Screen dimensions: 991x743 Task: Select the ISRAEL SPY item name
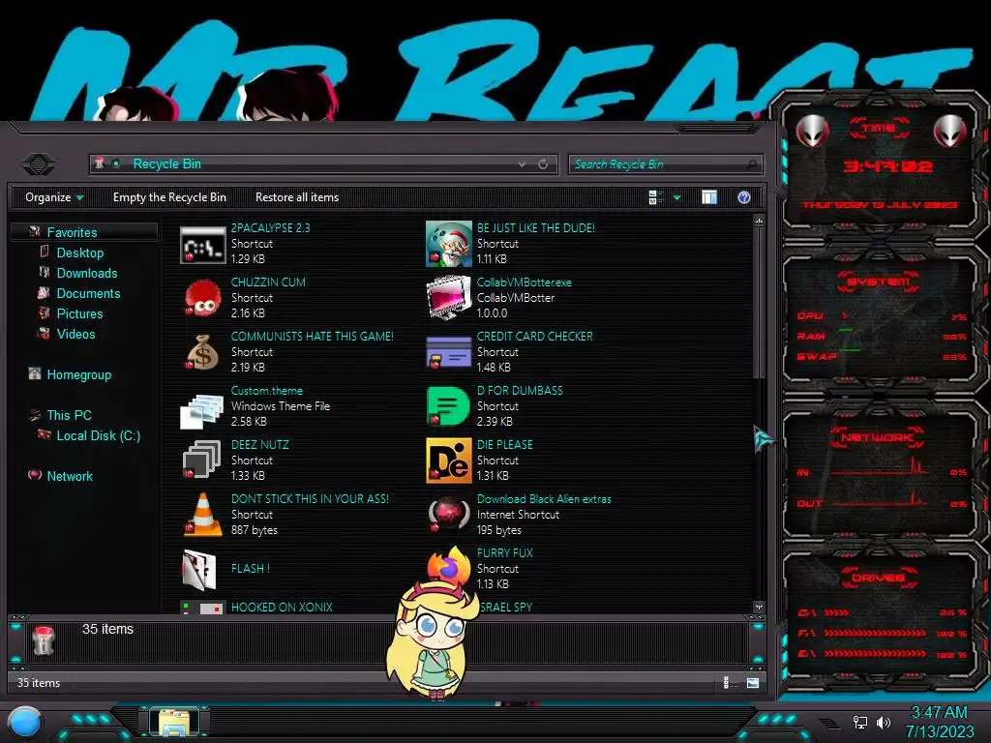tap(505, 608)
